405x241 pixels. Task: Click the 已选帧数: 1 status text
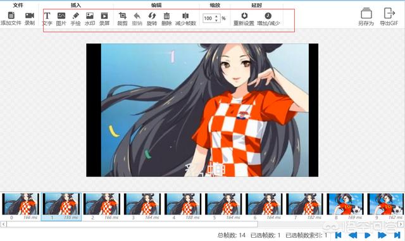[266, 235]
